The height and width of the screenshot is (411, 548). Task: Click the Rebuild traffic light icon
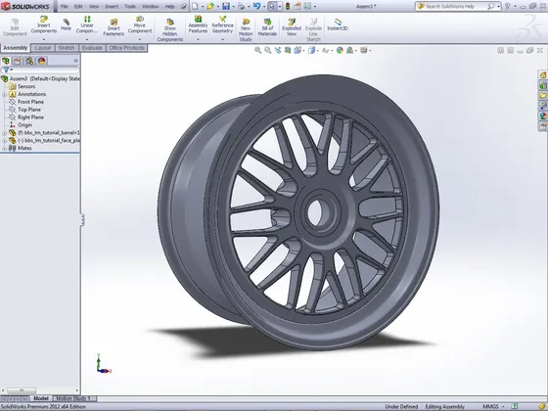point(288,6)
